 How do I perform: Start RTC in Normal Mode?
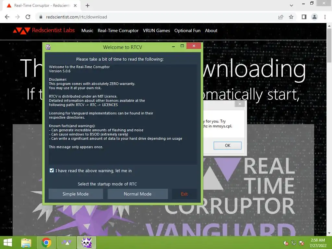[137, 194]
